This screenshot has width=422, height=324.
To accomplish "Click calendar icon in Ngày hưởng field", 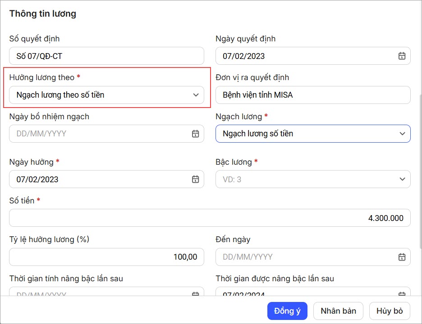I will pyautogui.click(x=195, y=179).
